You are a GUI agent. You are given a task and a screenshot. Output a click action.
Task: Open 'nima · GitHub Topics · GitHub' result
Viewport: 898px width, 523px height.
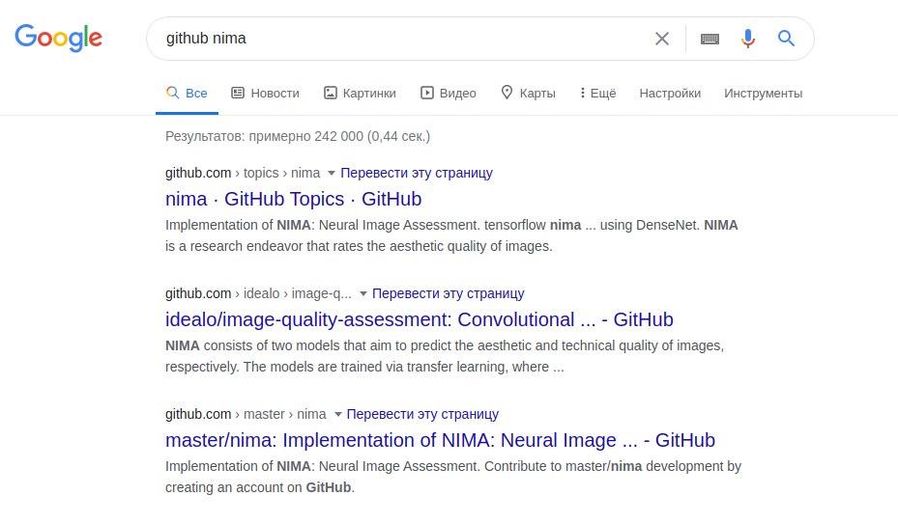[293, 199]
